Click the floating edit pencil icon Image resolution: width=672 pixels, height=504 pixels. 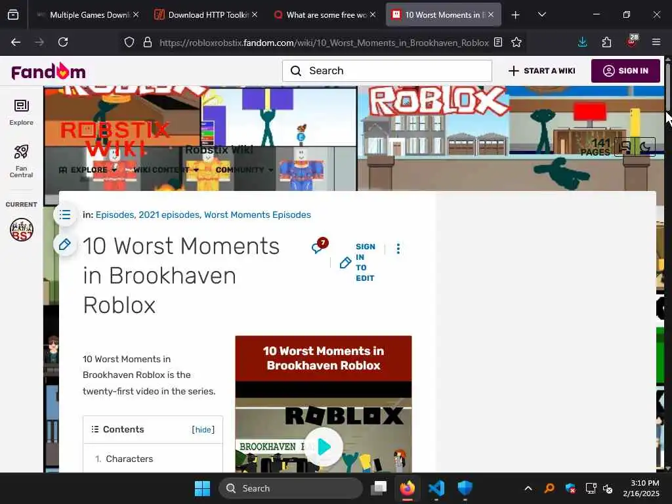65,244
